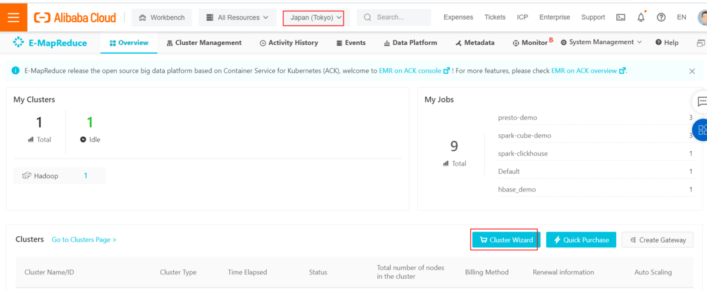Open the EMR on ACK overview link
The height and width of the screenshot is (291, 707).
point(588,71)
